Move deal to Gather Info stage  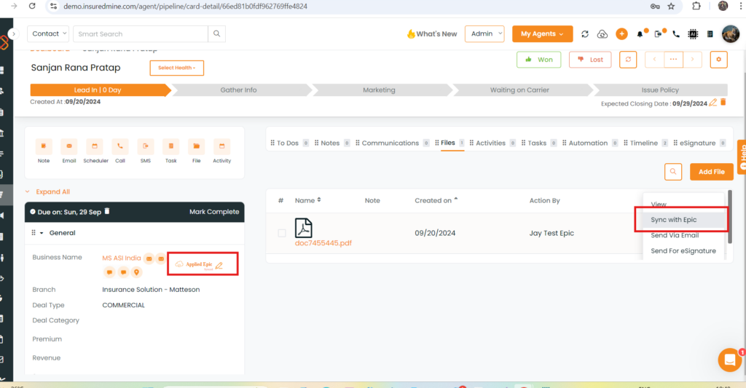[238, 90]
